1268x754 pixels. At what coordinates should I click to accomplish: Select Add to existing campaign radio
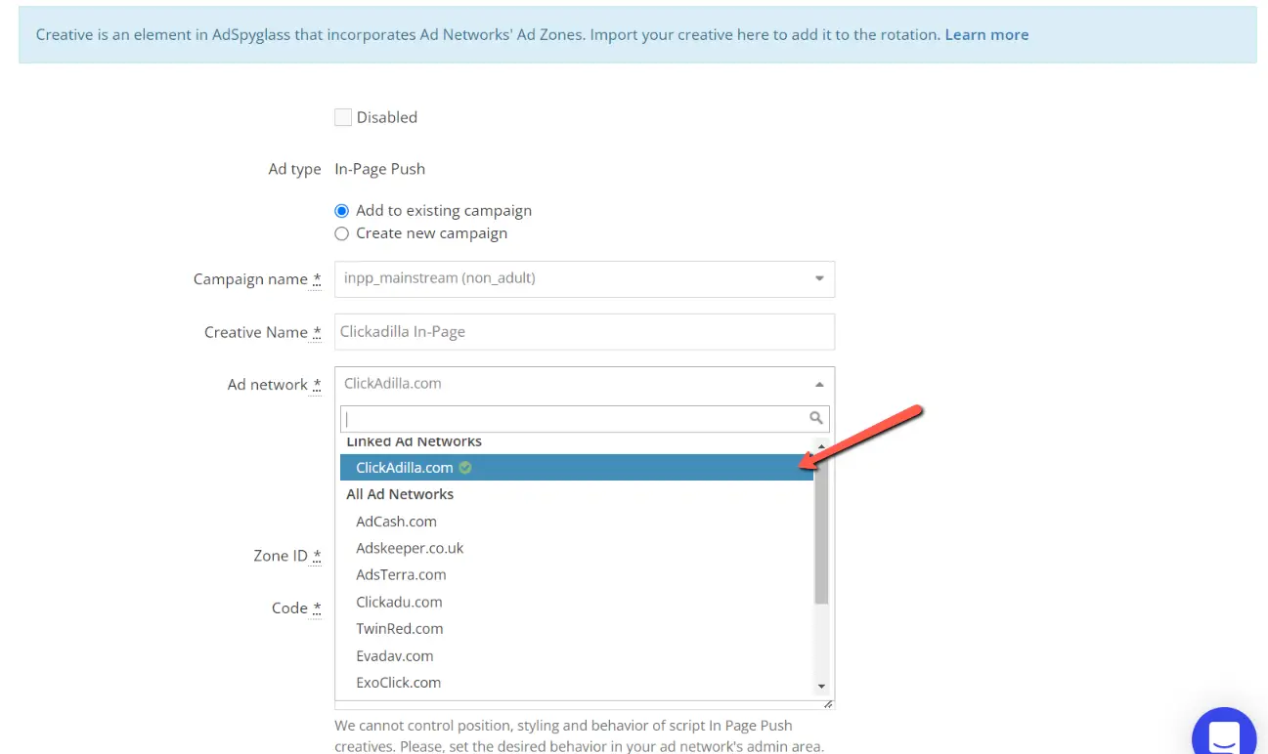pos(341,211)
